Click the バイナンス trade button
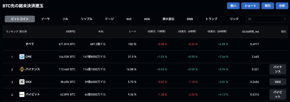Image resolution: width=290 pixels, height=102 pixels. point(278,69)
